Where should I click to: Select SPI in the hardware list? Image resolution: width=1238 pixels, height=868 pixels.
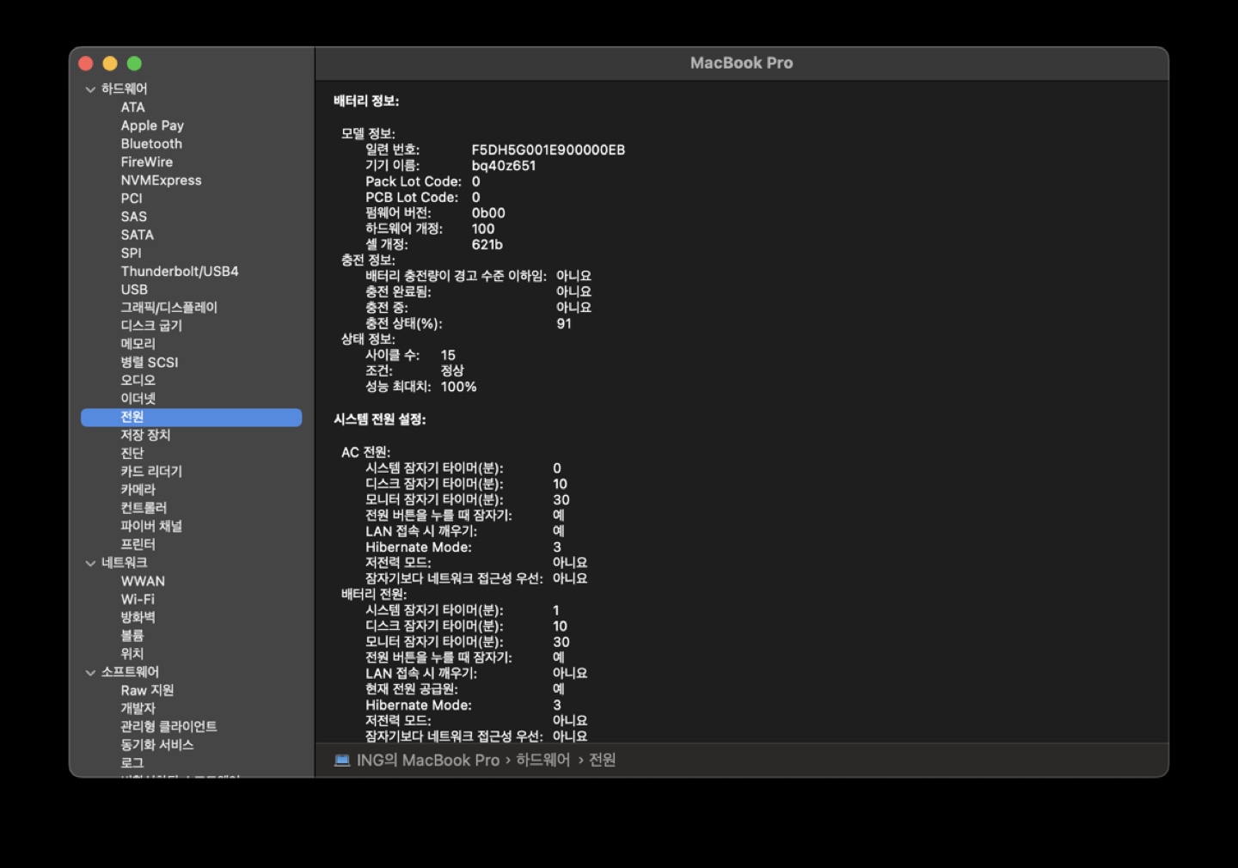click(x=131, y=253)
